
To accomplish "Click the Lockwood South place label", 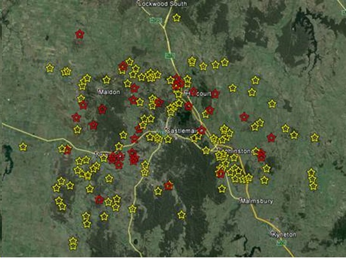I will pos(163,4).
